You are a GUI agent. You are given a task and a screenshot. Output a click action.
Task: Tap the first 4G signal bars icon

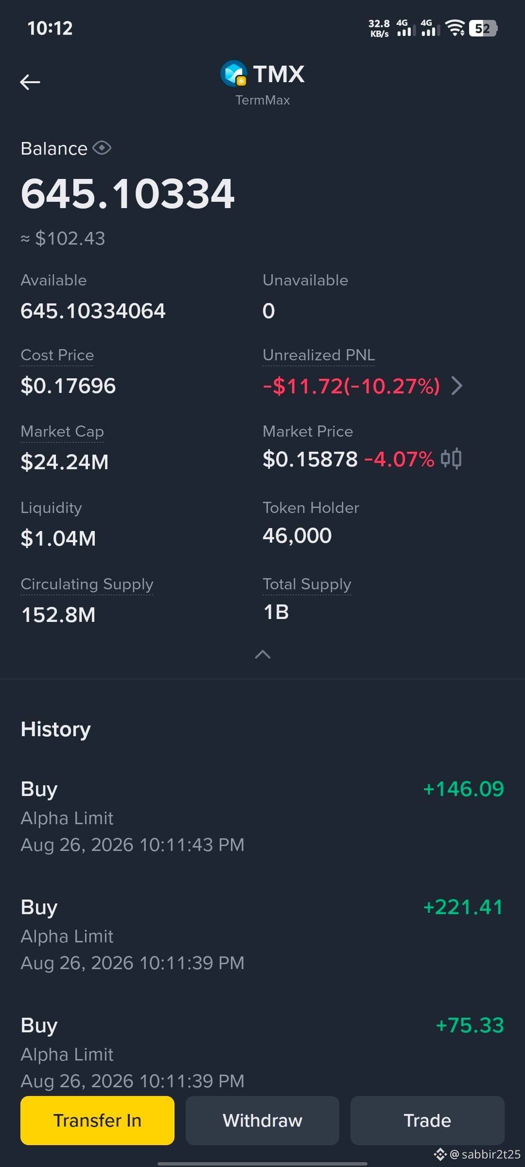click(403, 28)
